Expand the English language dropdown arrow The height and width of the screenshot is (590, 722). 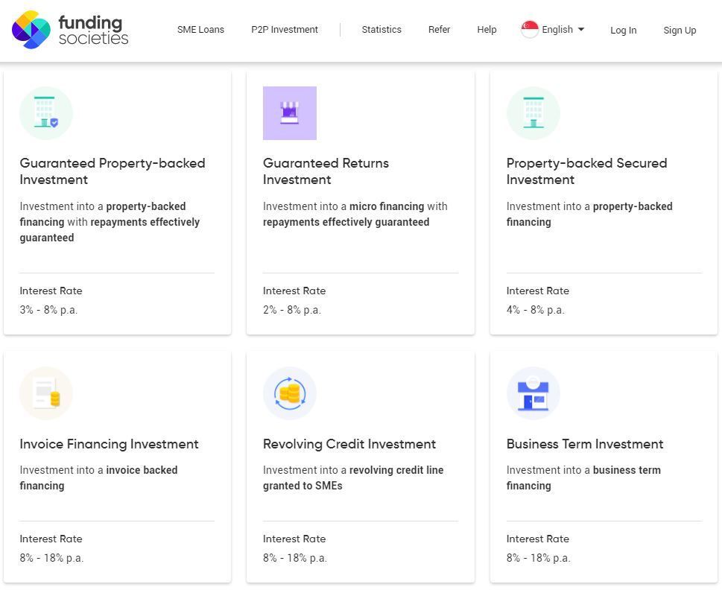tap(581, 30)
